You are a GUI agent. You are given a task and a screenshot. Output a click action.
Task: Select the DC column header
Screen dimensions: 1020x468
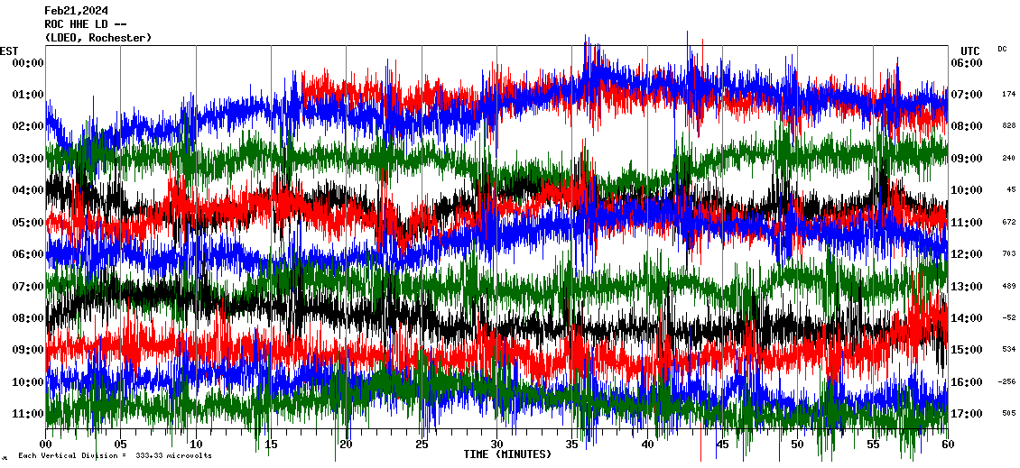point(1002,49)
